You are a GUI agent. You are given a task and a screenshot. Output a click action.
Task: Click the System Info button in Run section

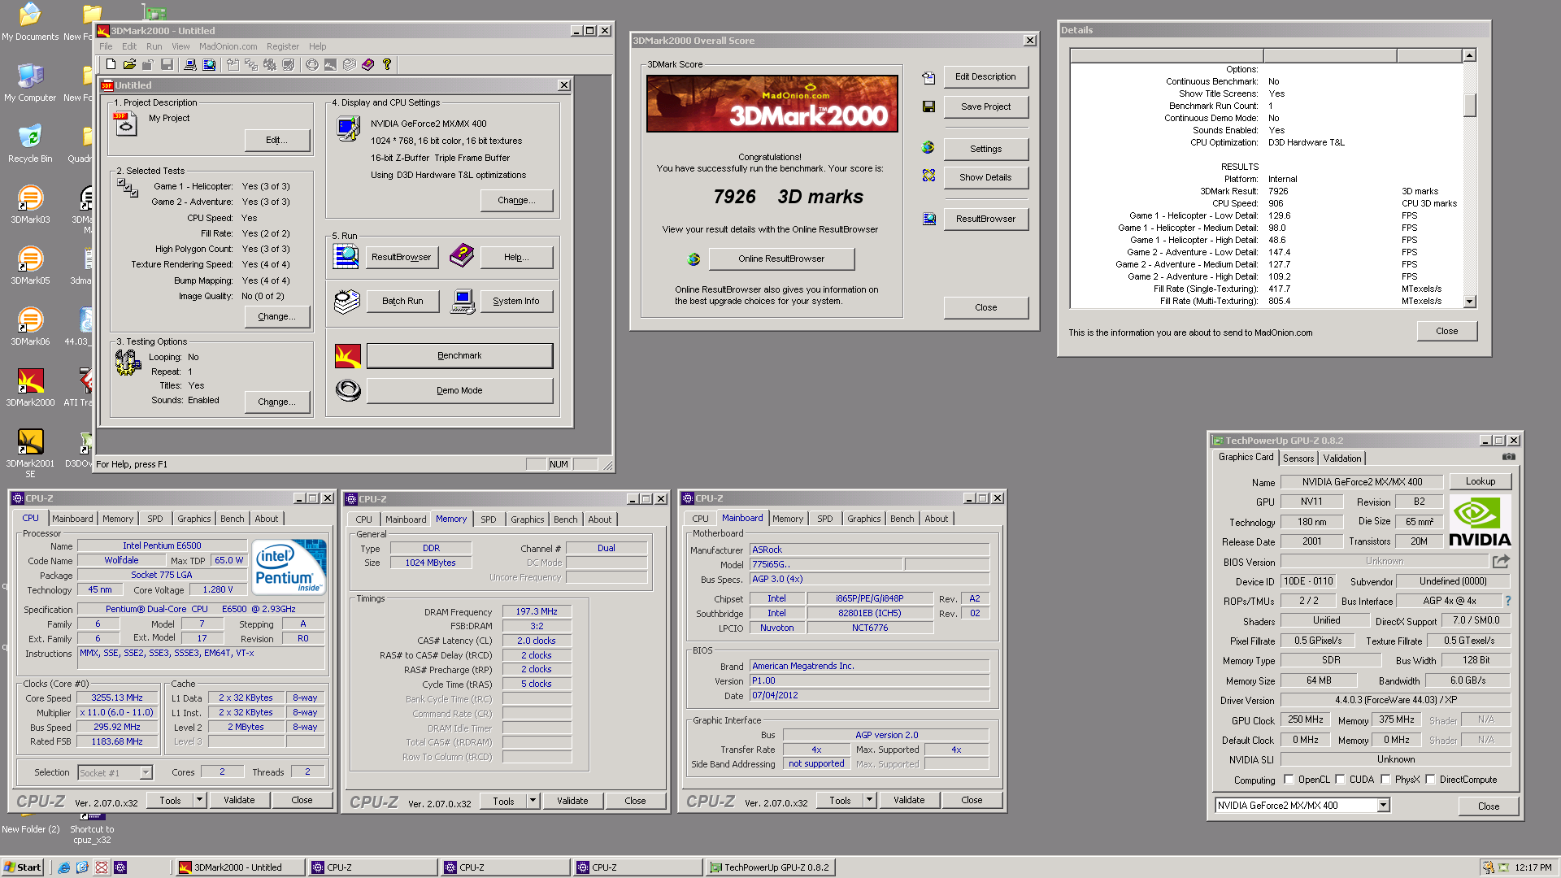point(516,301)
